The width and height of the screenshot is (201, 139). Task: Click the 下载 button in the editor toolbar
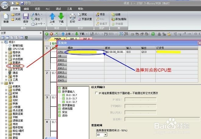click(x=80, y=34)
